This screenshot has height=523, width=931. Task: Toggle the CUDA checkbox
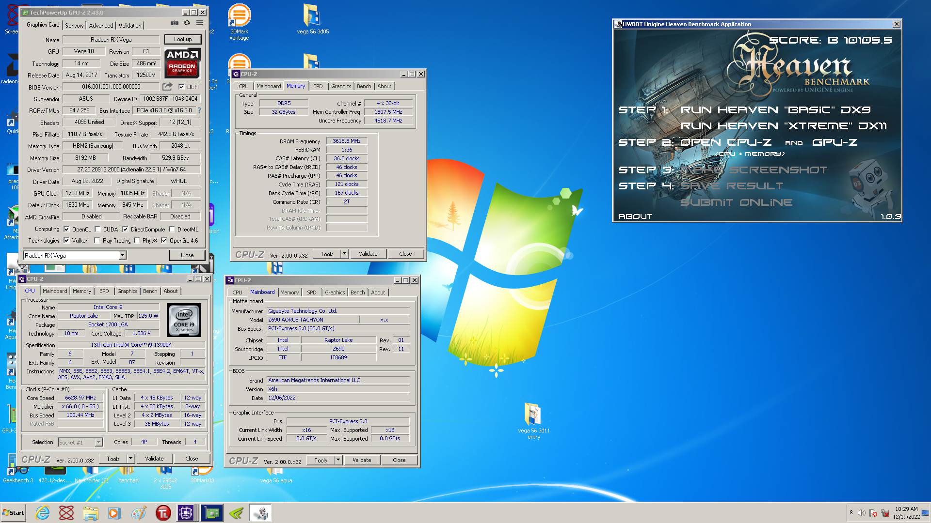(x=97, y=229)
